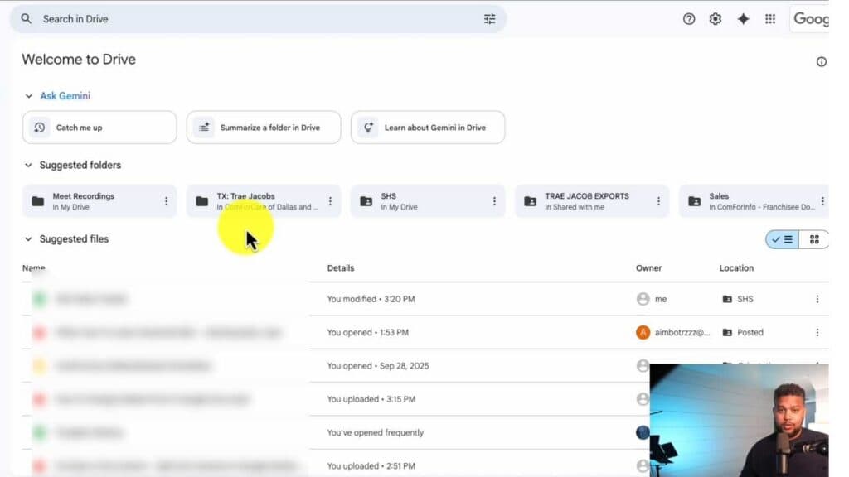Open the Google apps grid
The width and height of the screenshot is (849, 477).
click(x=770, y=19)
